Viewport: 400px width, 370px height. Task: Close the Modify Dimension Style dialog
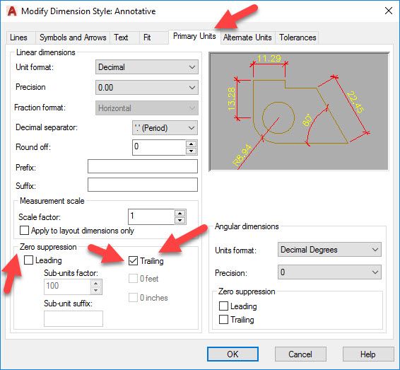coord(389,11)
